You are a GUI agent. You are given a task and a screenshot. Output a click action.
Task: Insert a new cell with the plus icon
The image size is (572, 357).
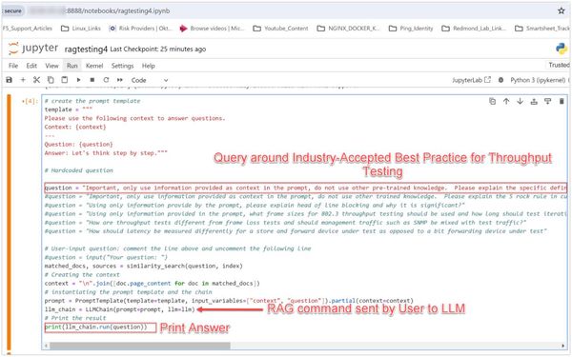23,80
